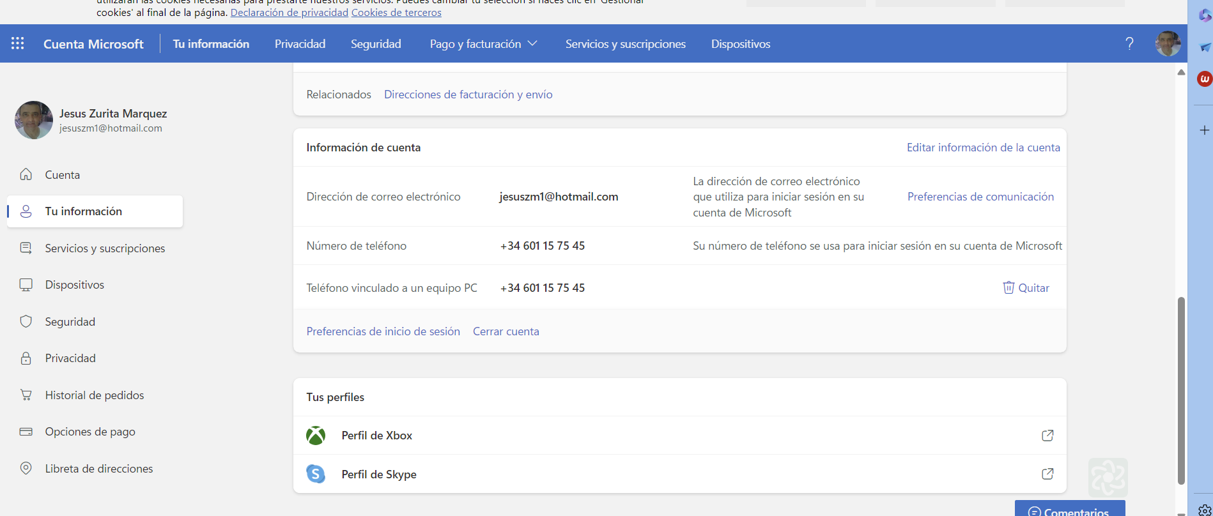The height and width of the screenshot is (516, 1213).
Task: Click the padlock icon beside Privacidad
Action: click(x=26, y=358)
